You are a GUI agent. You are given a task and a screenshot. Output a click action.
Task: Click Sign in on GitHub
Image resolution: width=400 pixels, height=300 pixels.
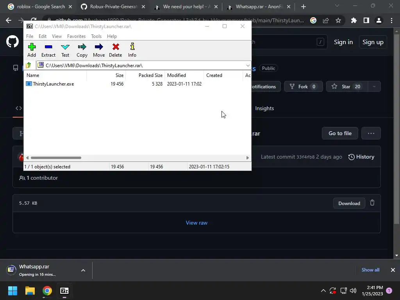343,42
